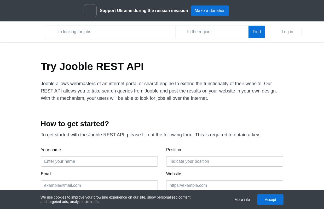The height and width of the screenshot is (209, 324).
Task: Click the "To get started with the Jooble REST API" sentence
Action: tap(151, 135)
